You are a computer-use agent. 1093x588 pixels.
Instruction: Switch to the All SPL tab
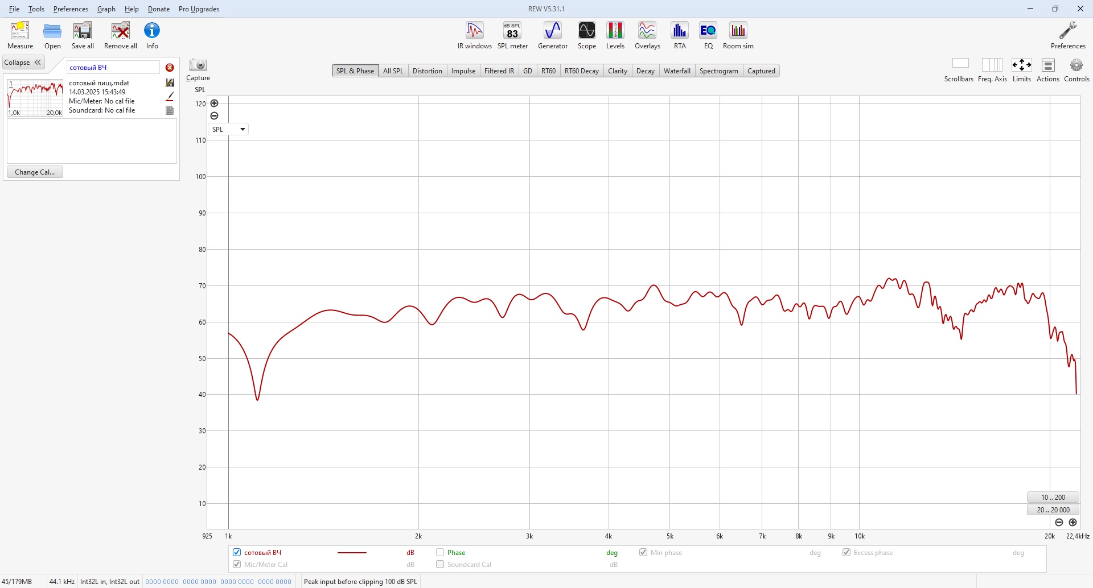393,71
